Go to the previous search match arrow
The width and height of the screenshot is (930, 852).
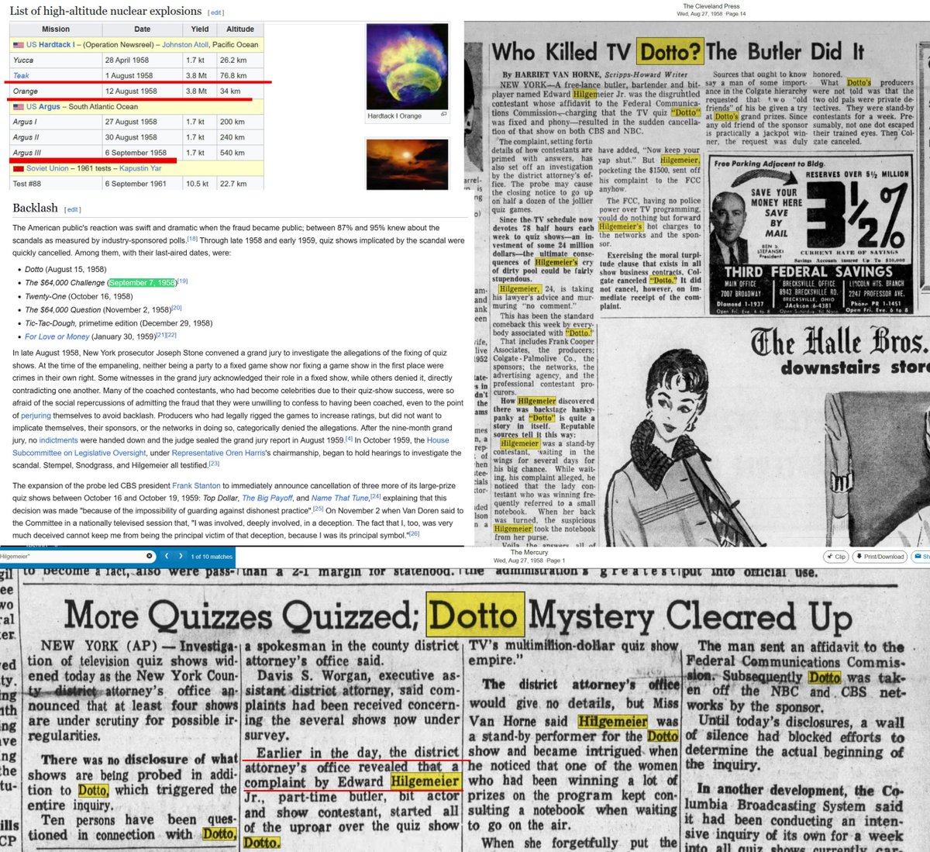coord(167,556)
